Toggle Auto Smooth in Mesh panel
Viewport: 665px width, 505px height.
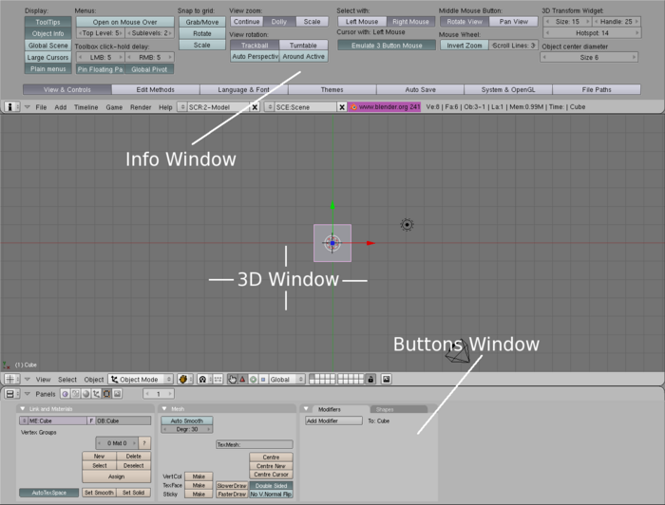pos(186,421)
